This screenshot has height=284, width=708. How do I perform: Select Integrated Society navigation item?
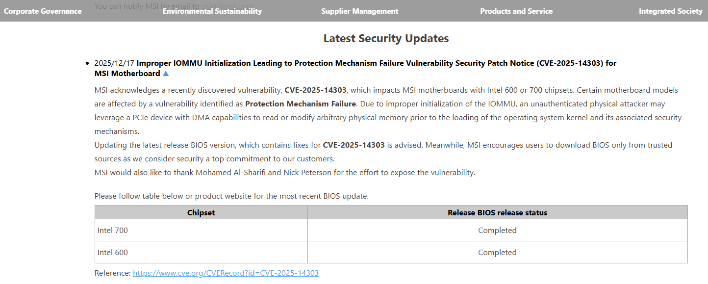point(670,11)
